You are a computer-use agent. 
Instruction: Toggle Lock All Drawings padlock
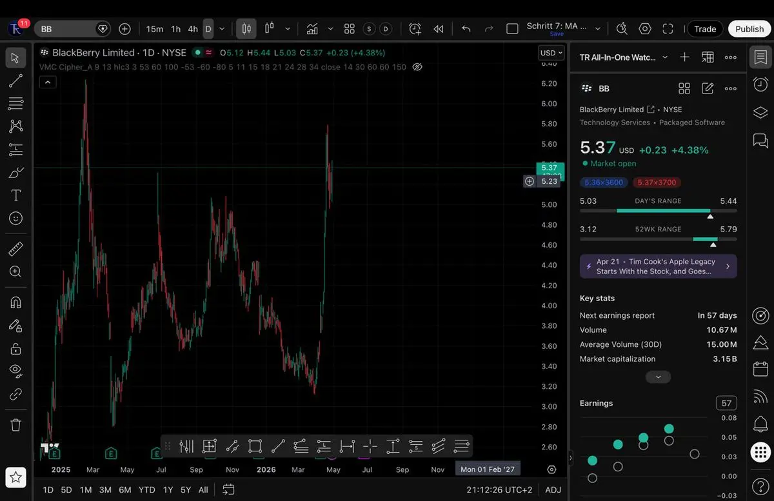[x=16, y=349]
